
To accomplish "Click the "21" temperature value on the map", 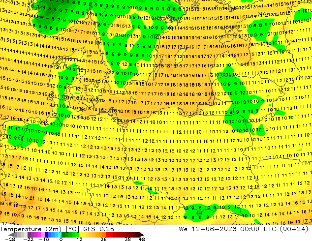I will [x=32, y=198].
